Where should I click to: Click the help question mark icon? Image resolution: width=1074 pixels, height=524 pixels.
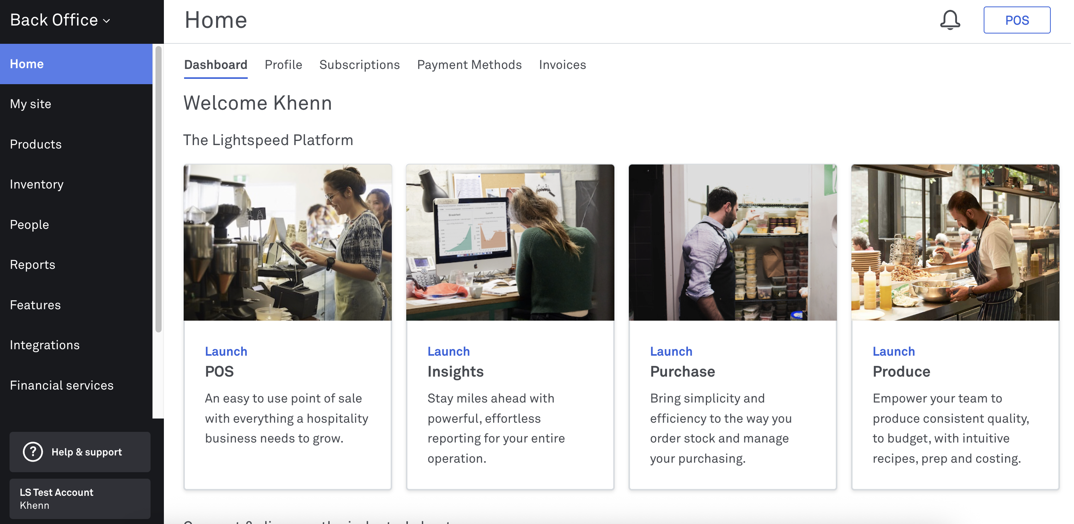32,452
